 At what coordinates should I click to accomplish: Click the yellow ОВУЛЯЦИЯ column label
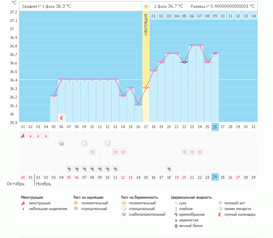(x=146, y=24)
